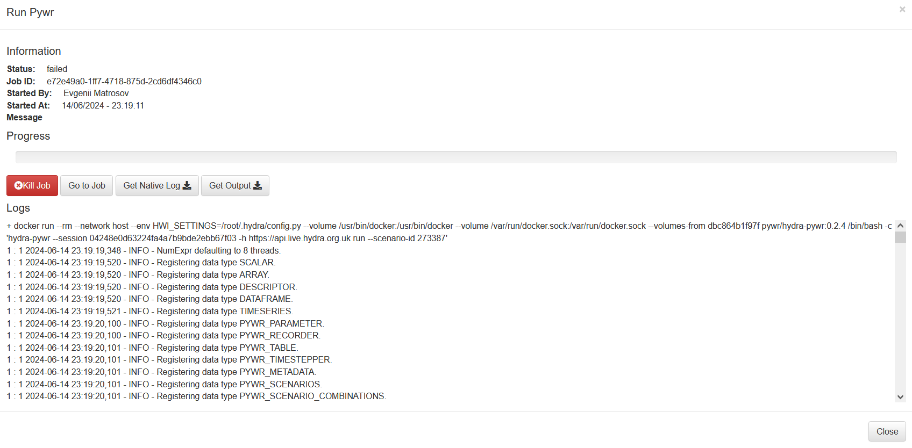
Task: Click the logs scrollbar thumb
Action: pyautogui.click(x=900, y=237)
